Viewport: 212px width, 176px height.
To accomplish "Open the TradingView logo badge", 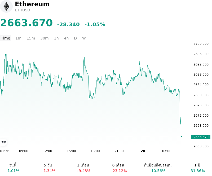I will click(x=3, y=142).
